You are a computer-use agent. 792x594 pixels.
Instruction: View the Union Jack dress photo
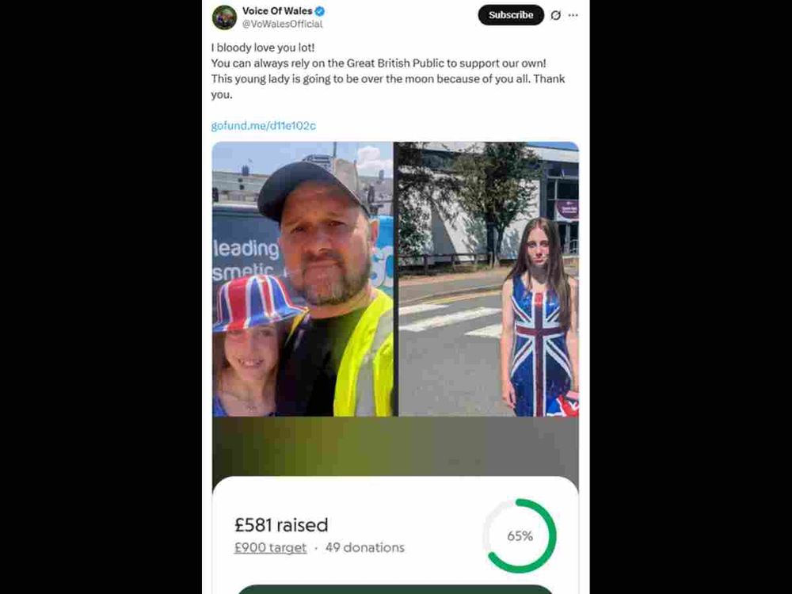coord(489,279)
